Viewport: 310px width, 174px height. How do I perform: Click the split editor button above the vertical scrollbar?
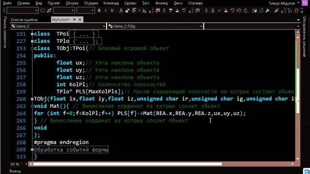point(298,32)
